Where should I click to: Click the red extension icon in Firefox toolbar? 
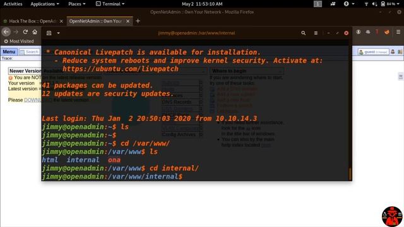click(377, 32)
